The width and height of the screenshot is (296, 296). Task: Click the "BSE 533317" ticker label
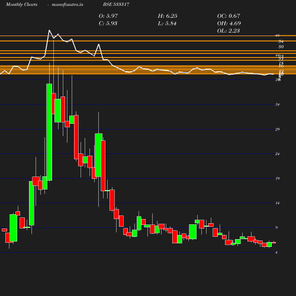tap(116, 4)
